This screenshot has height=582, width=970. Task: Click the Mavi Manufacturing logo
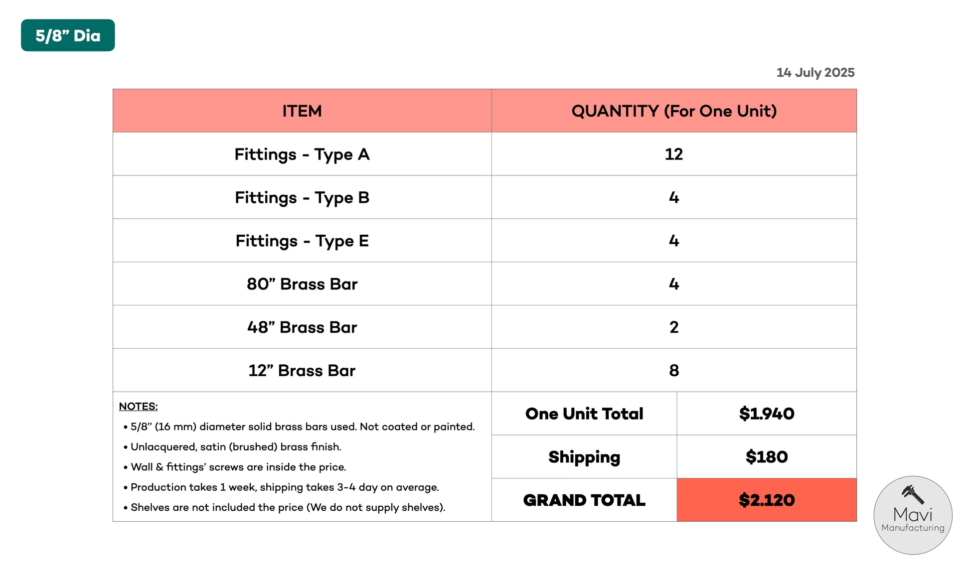tap(912, 515)
